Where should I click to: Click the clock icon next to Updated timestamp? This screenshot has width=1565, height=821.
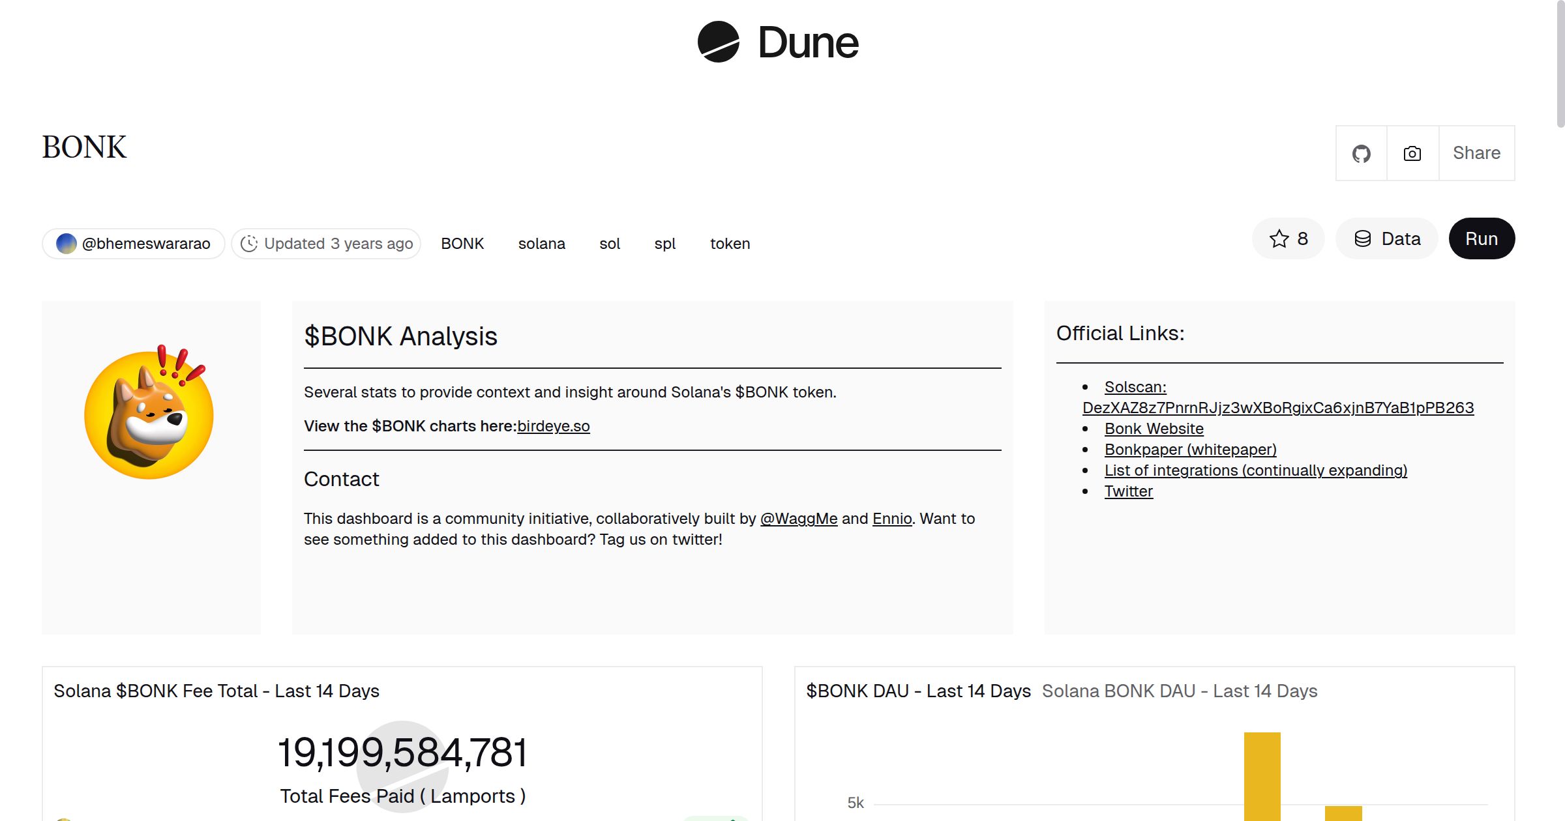[x=250, y=243]
